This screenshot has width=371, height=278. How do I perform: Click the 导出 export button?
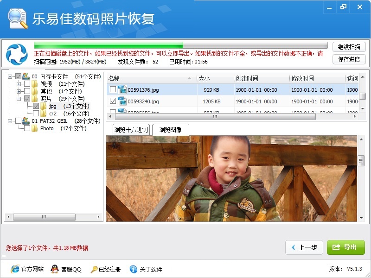(345, 247)
